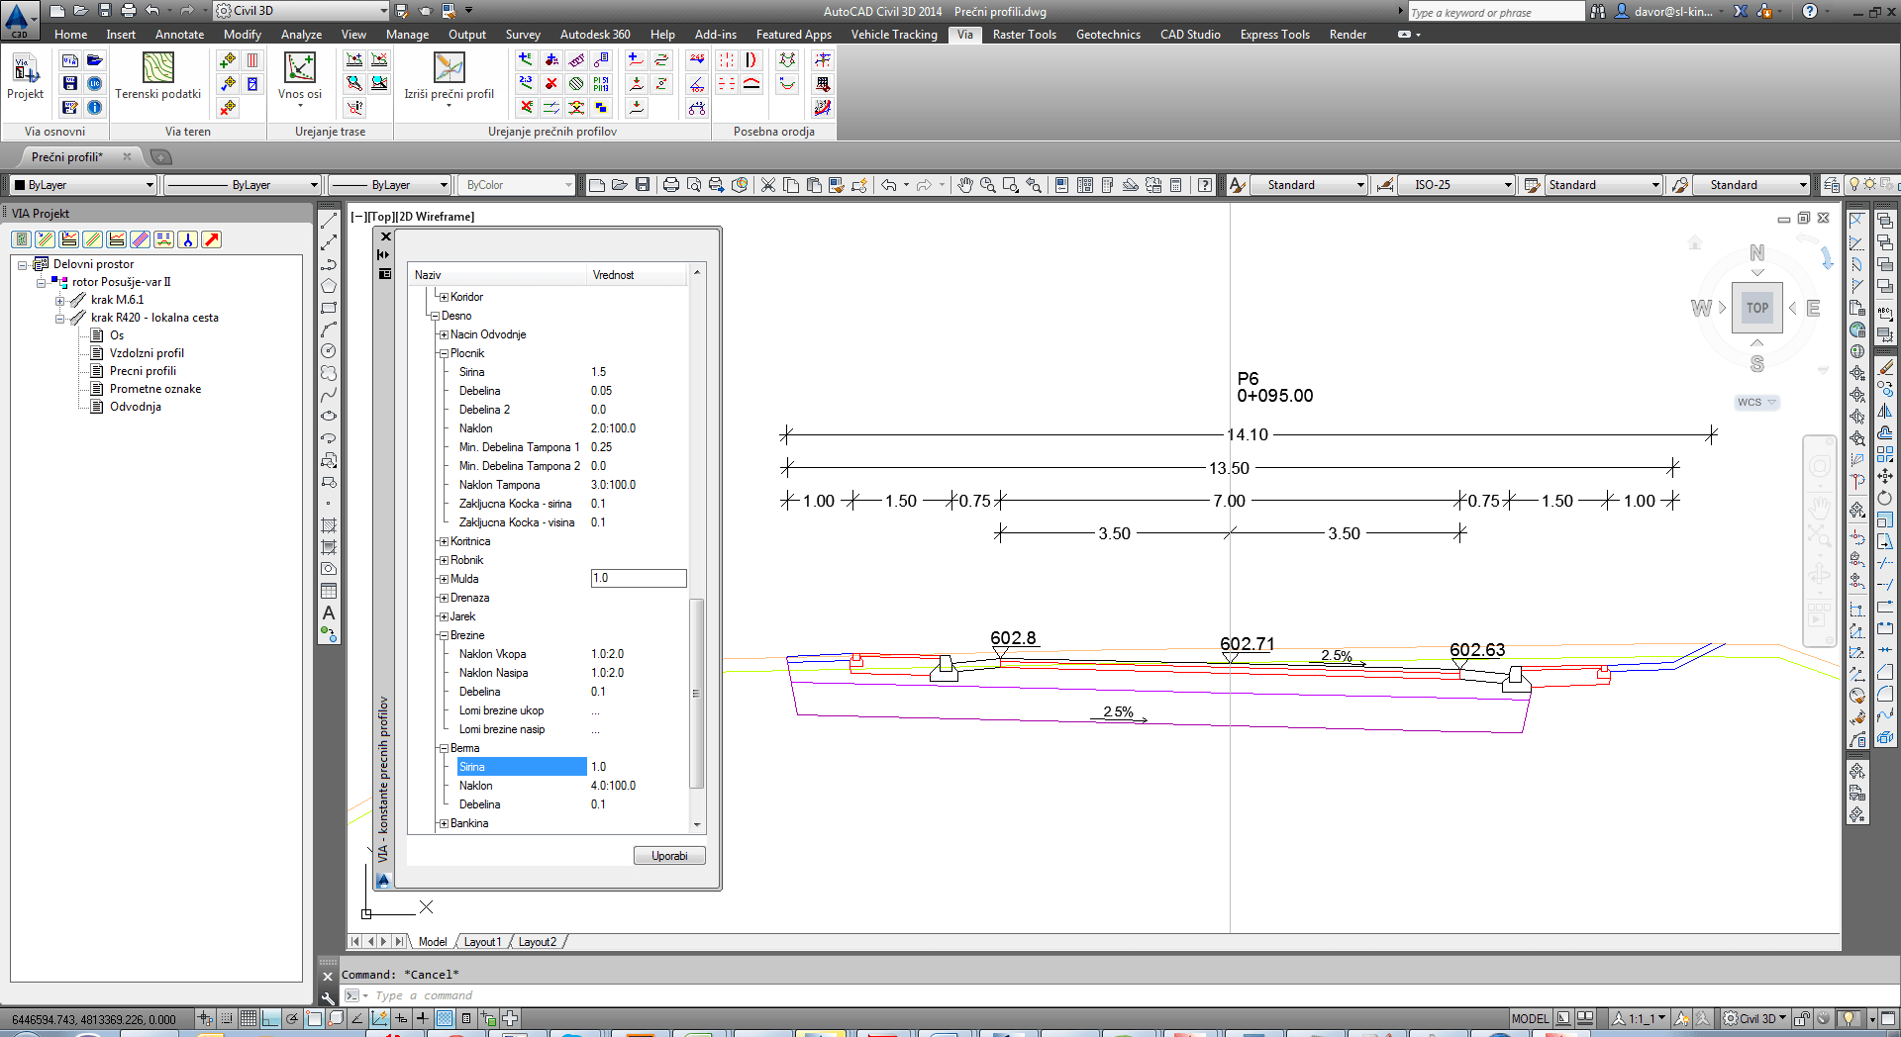Click the text style icon beside Standard
The height and width of the screenshot is (1037, 1901).
click(1238, 185)
